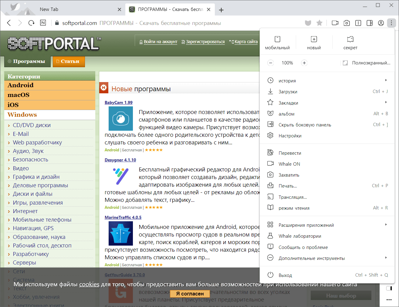Screen dimensions: 399x307
Task: Click the Desygner app thumbnail icon
Action: pyautogui.click(x=121, y=176)
